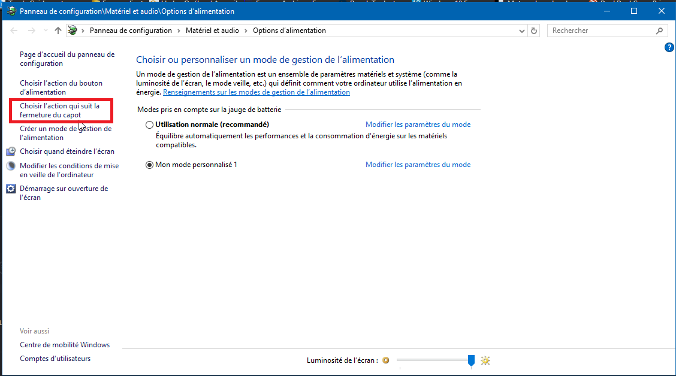Open Choisir l'action qui suit la fermeture du capot
The height and width of the screenshot is (376, 676).
(x=59, y=110)
